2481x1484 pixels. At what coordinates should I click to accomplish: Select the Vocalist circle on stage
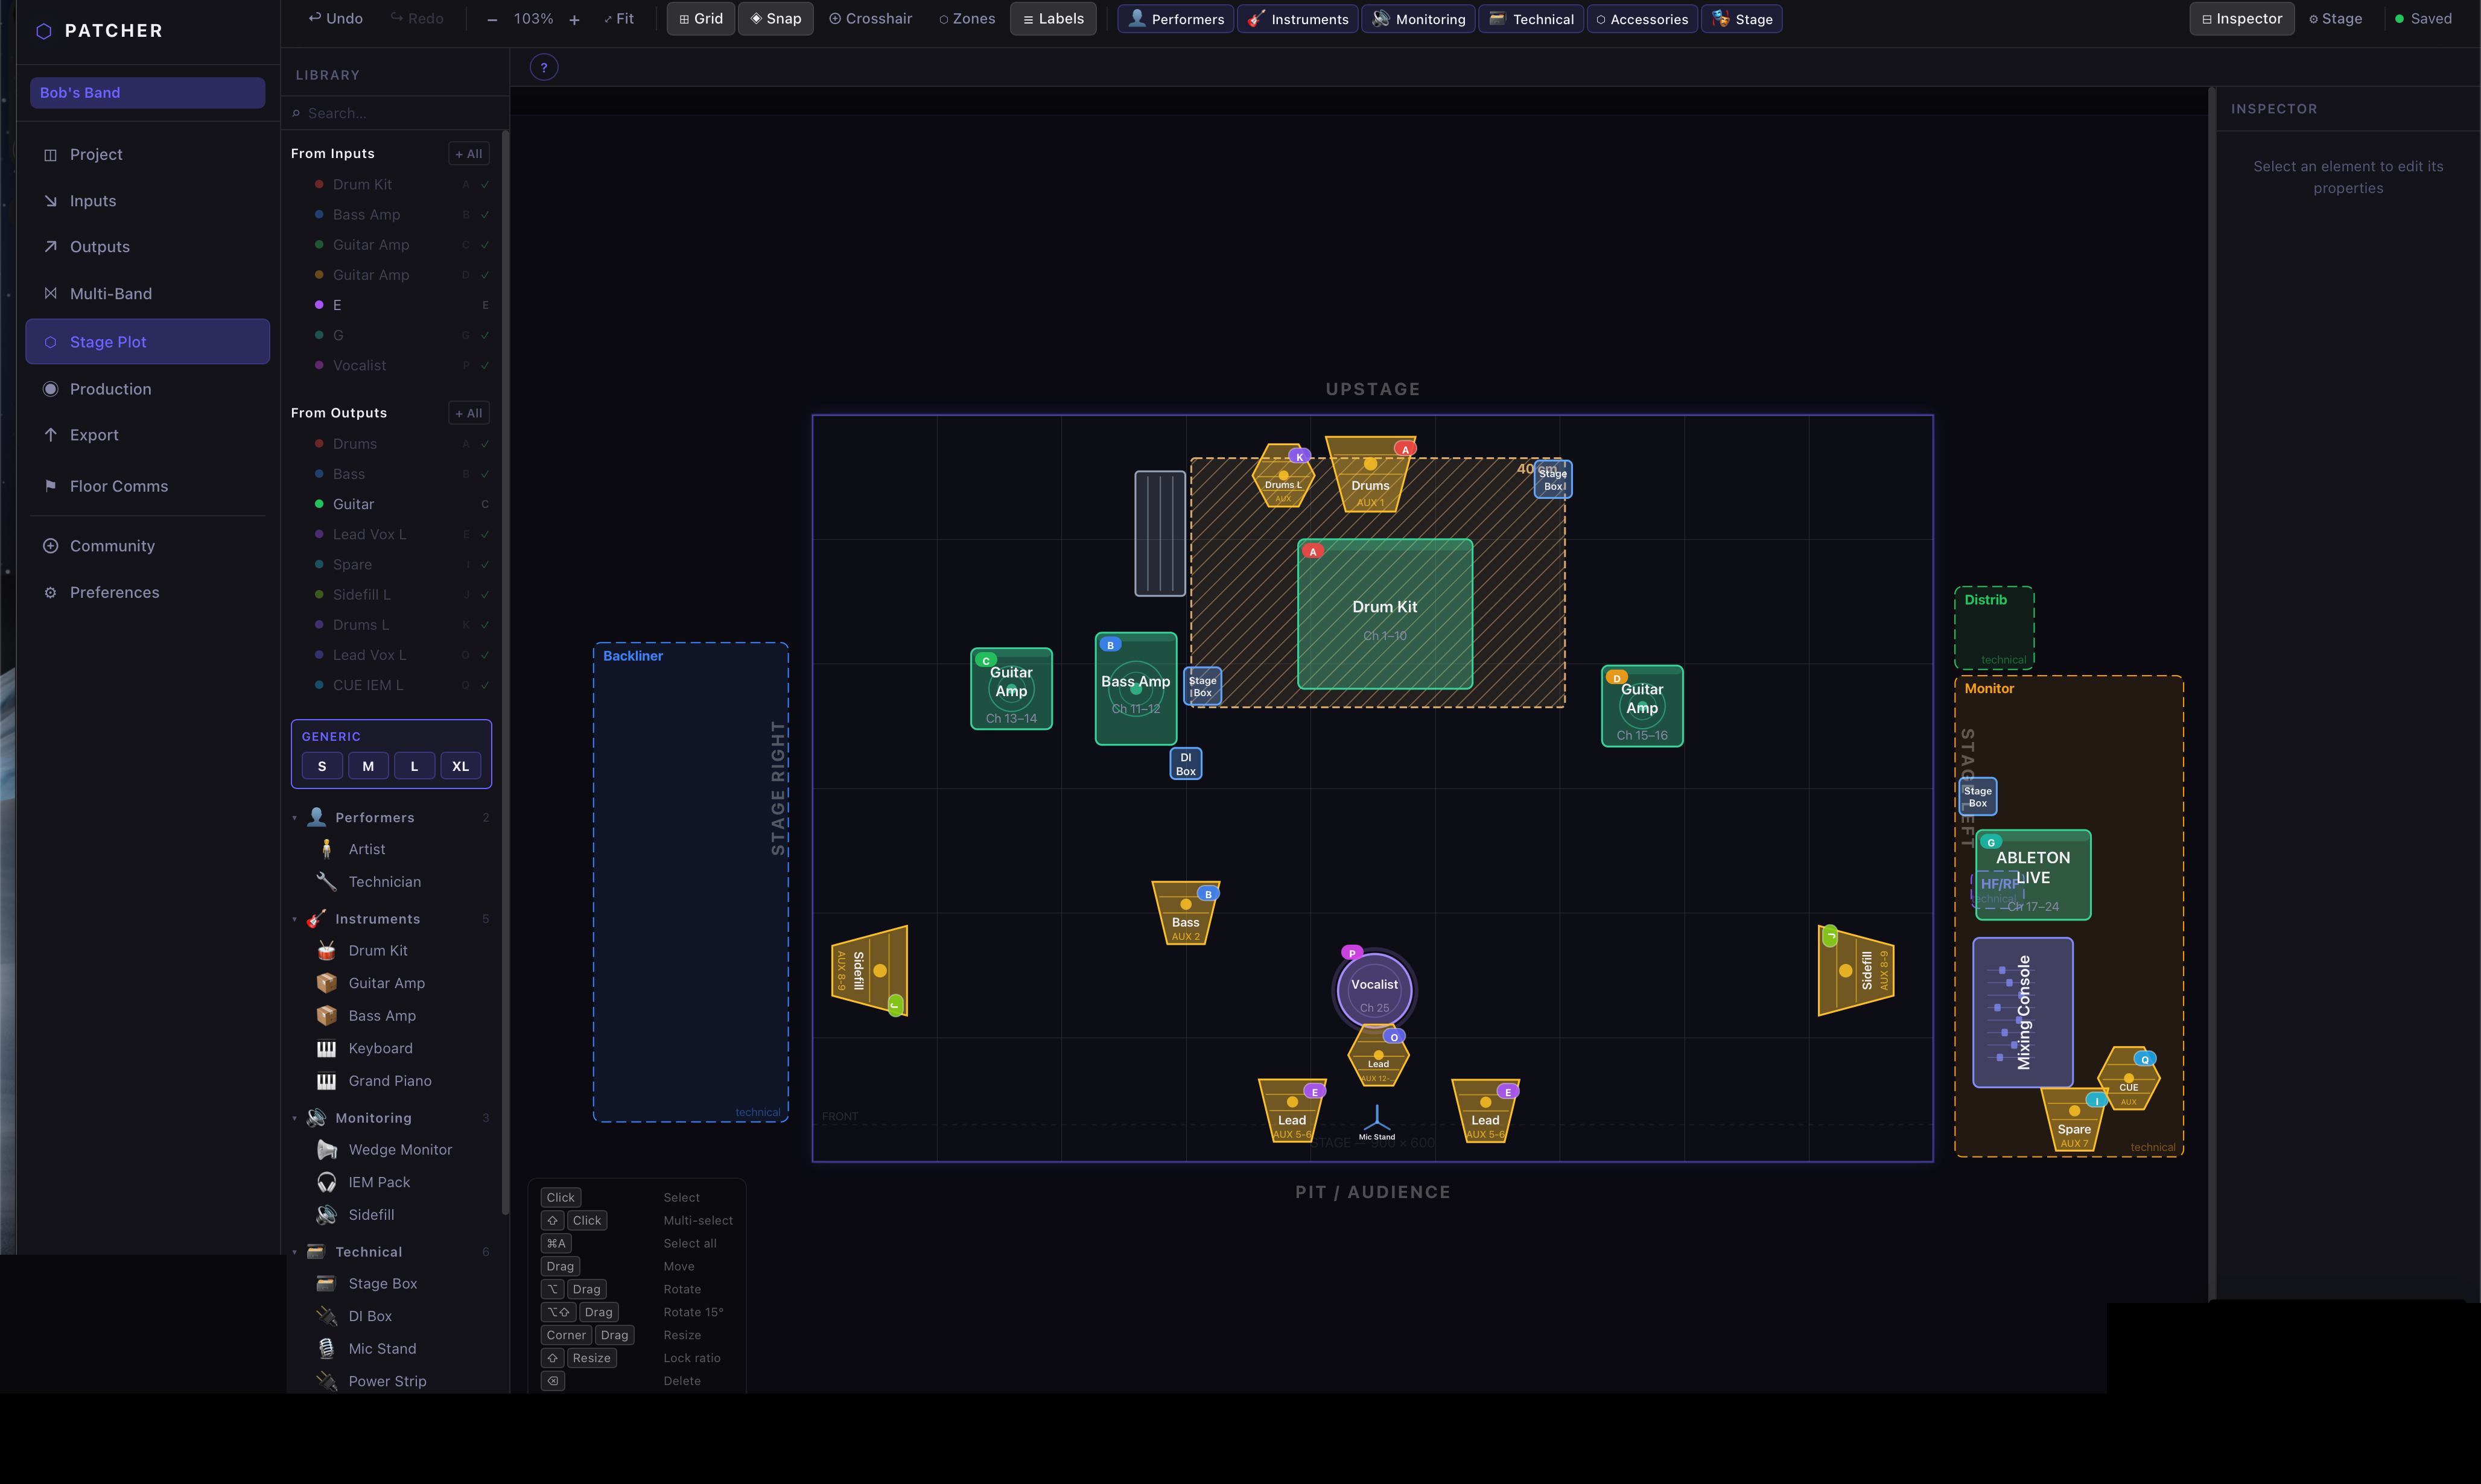coord(1375,990)
